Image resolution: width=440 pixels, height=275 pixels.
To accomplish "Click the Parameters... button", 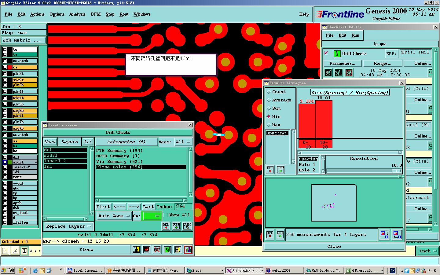I will [342, 64].
